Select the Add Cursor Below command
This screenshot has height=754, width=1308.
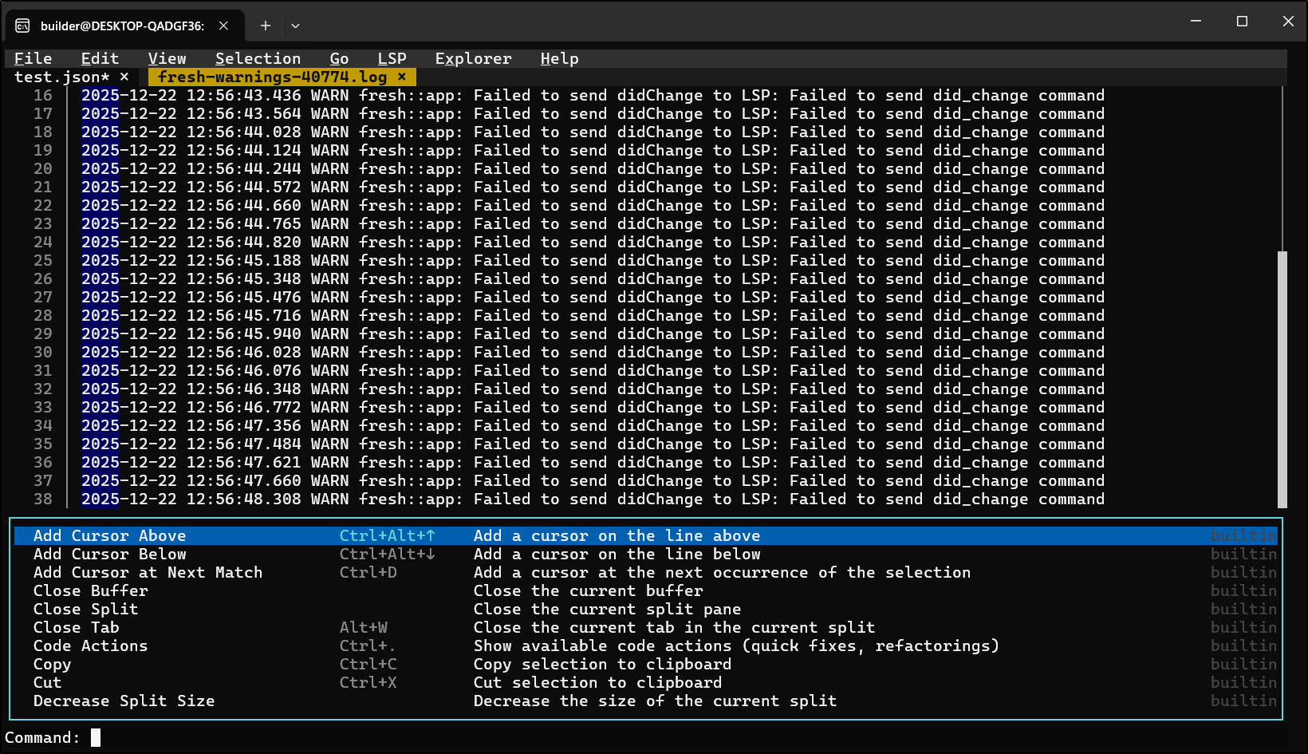pos(110,554)
